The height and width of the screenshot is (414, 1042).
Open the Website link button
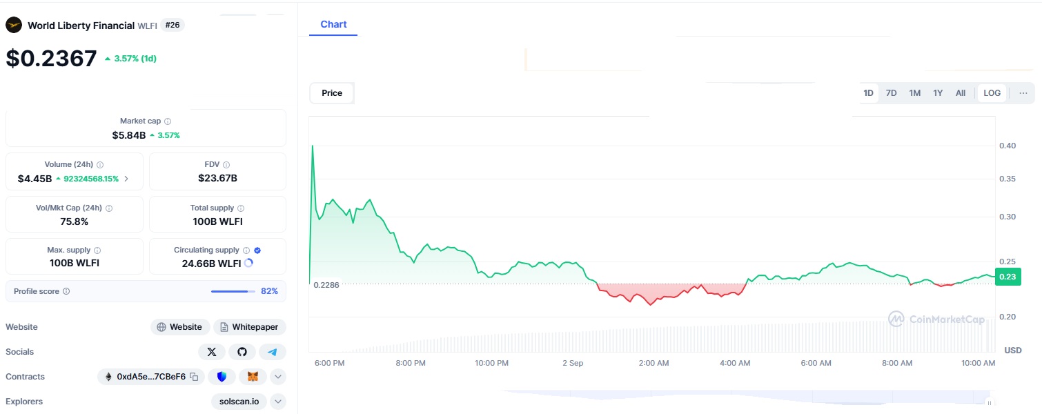tap(180, 327)
